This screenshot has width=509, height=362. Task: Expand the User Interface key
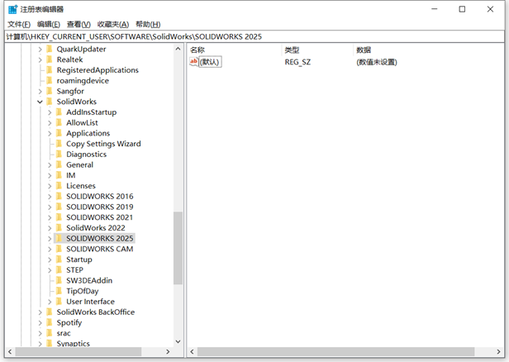click(49, 302)
